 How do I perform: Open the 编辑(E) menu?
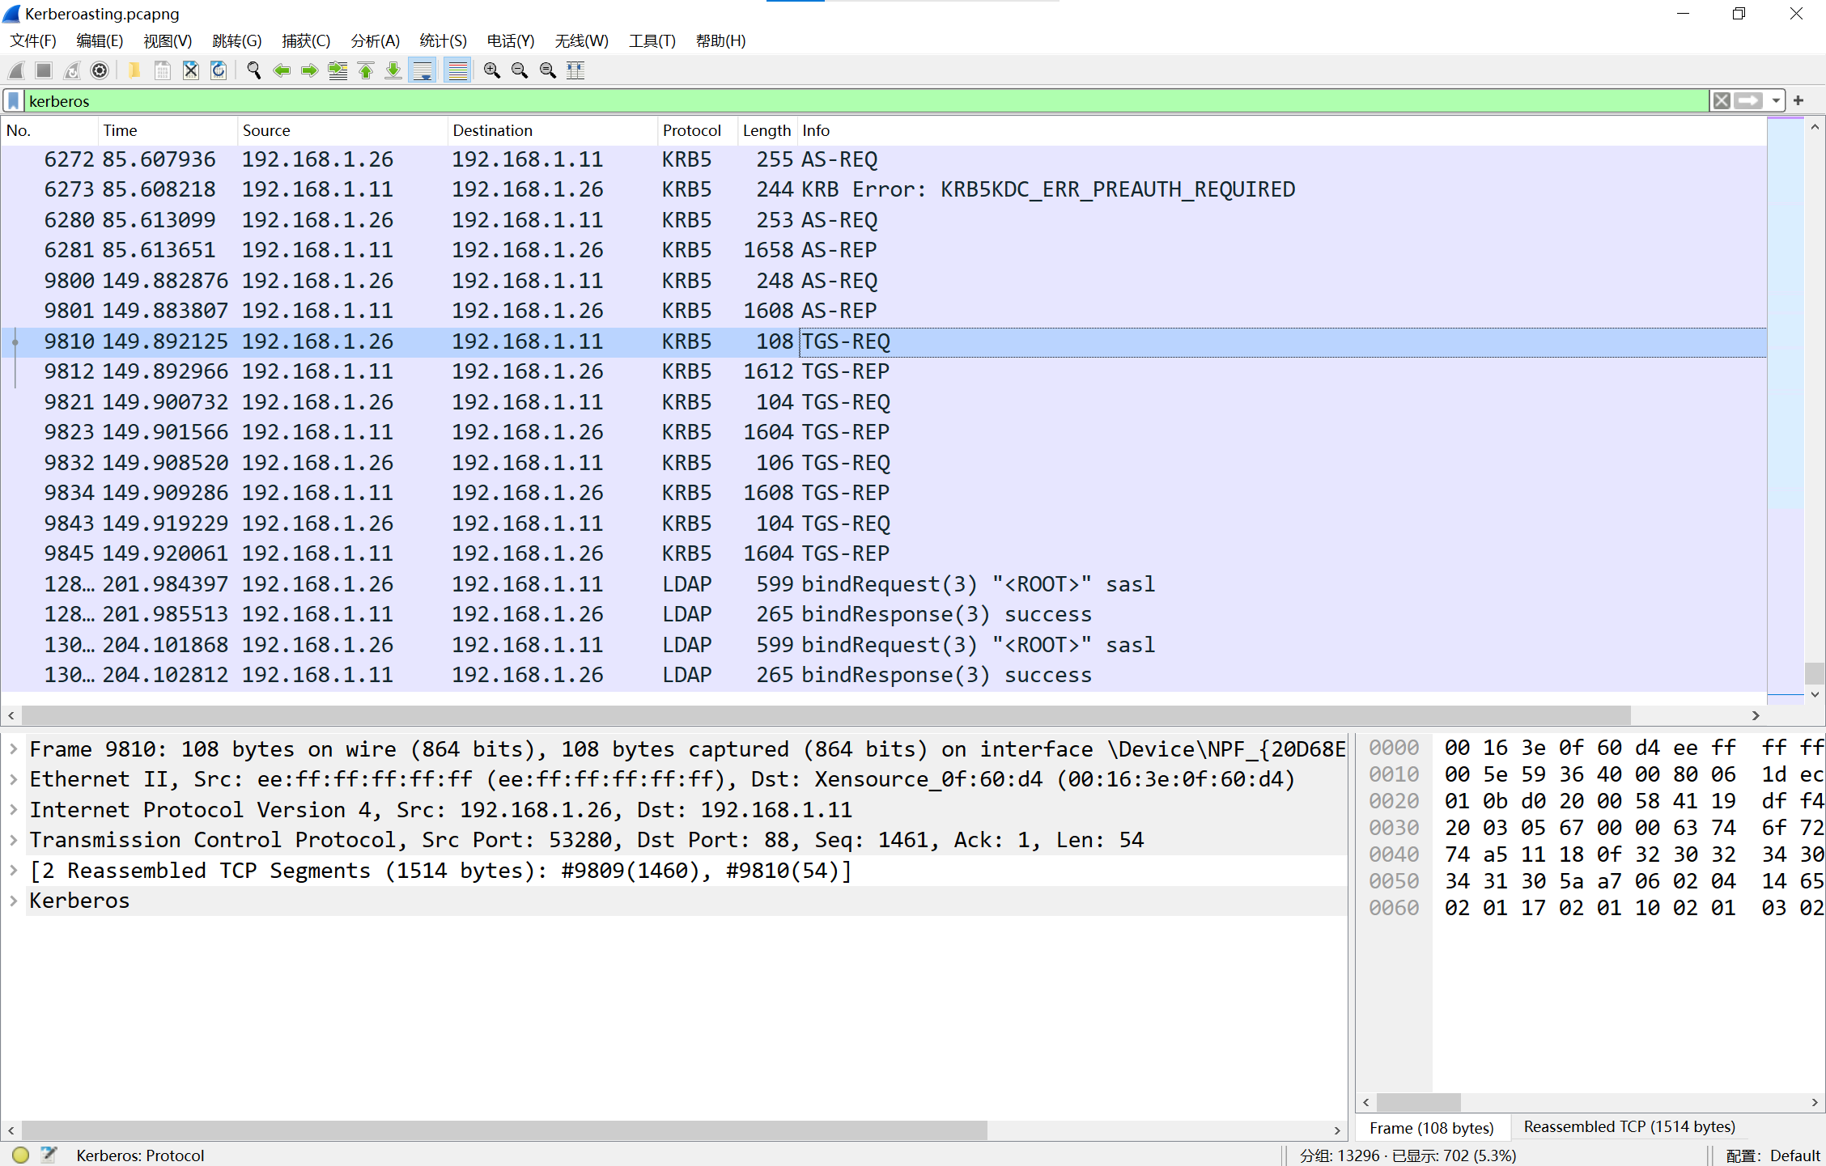(x=100, y=40)
